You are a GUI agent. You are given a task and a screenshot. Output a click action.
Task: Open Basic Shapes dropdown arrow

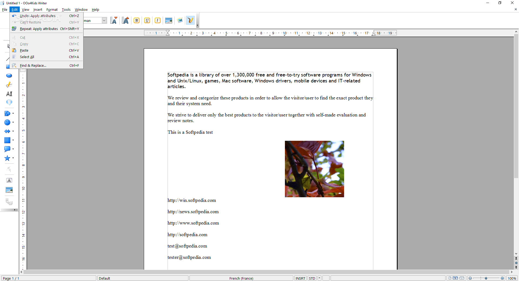(x=13, y=113)
